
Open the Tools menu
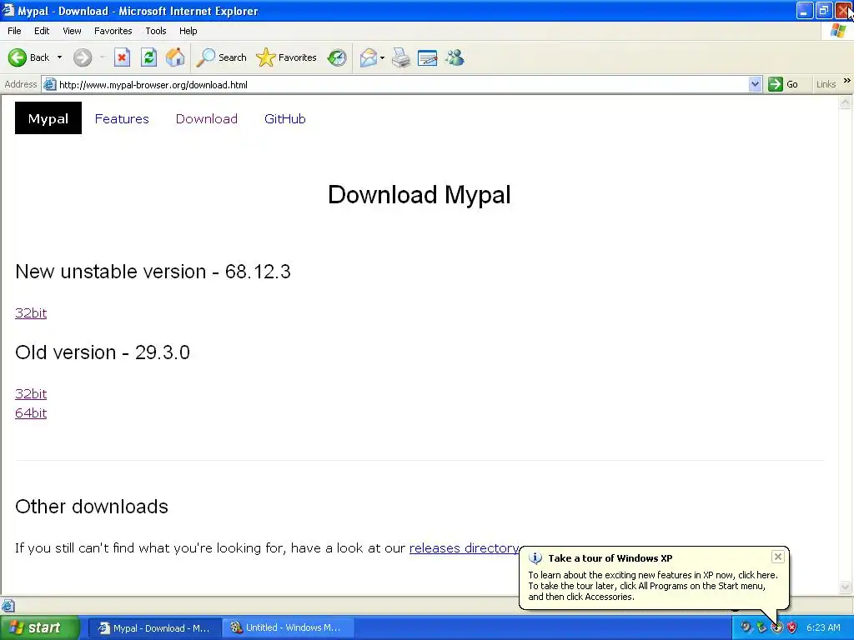point(156,31)
